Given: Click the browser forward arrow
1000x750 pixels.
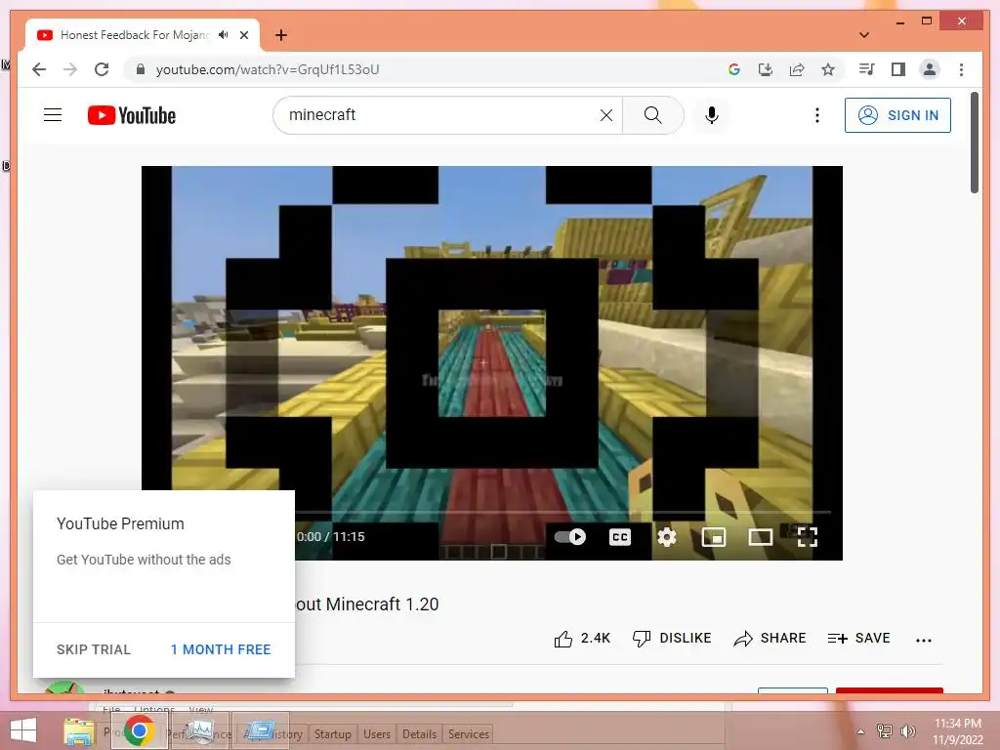Looking at the screenshot, I should [x=70, y=69].
